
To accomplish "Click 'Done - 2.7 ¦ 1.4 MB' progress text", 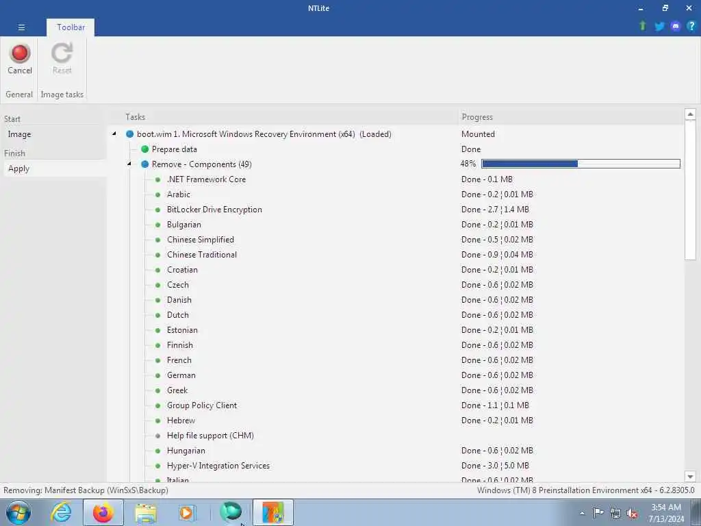I will coord(495,210).
